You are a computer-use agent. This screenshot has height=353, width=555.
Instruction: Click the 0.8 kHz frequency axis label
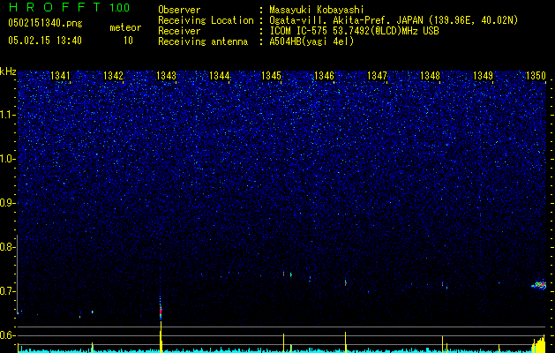7,247
